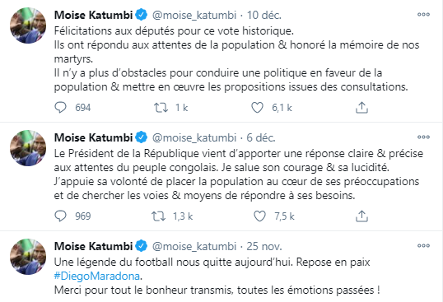Open the 6 déc. timestamp link
This screenshot has width=443, height=302.
pos(261,137)
